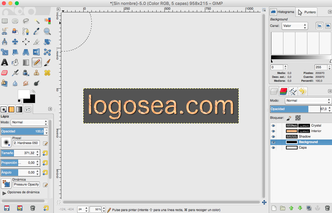Choose the Smudge tool

click(x=26, y=83)
